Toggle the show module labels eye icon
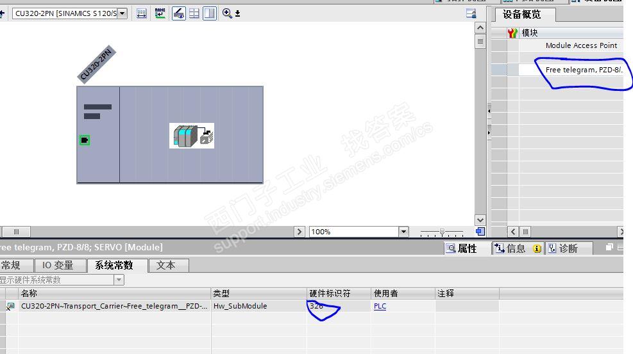Viewport: 633px width, 354px height. pos(179,13)
